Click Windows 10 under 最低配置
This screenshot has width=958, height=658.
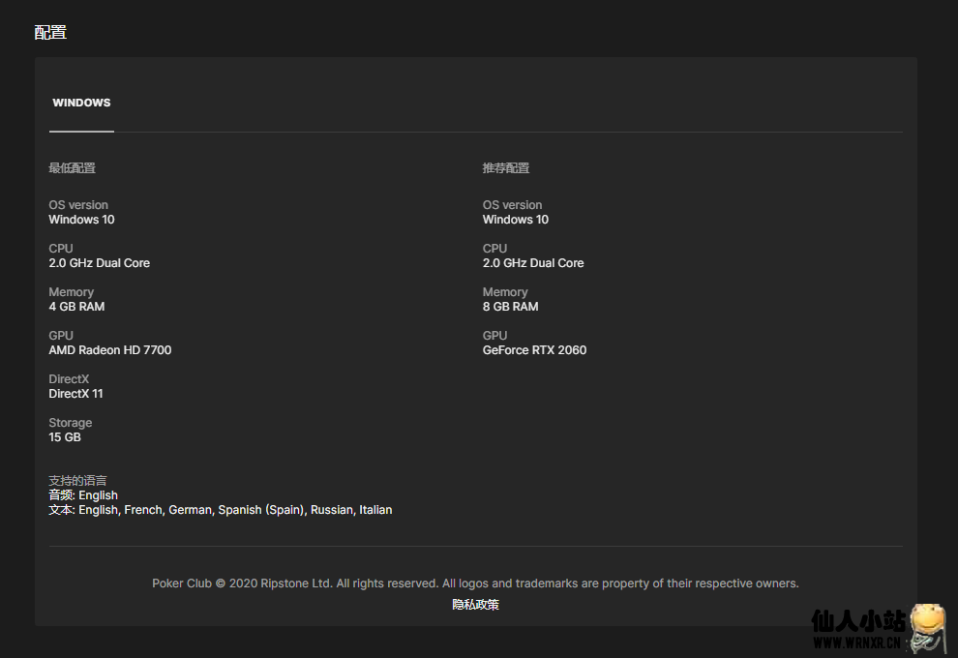[x=81, y=220]
